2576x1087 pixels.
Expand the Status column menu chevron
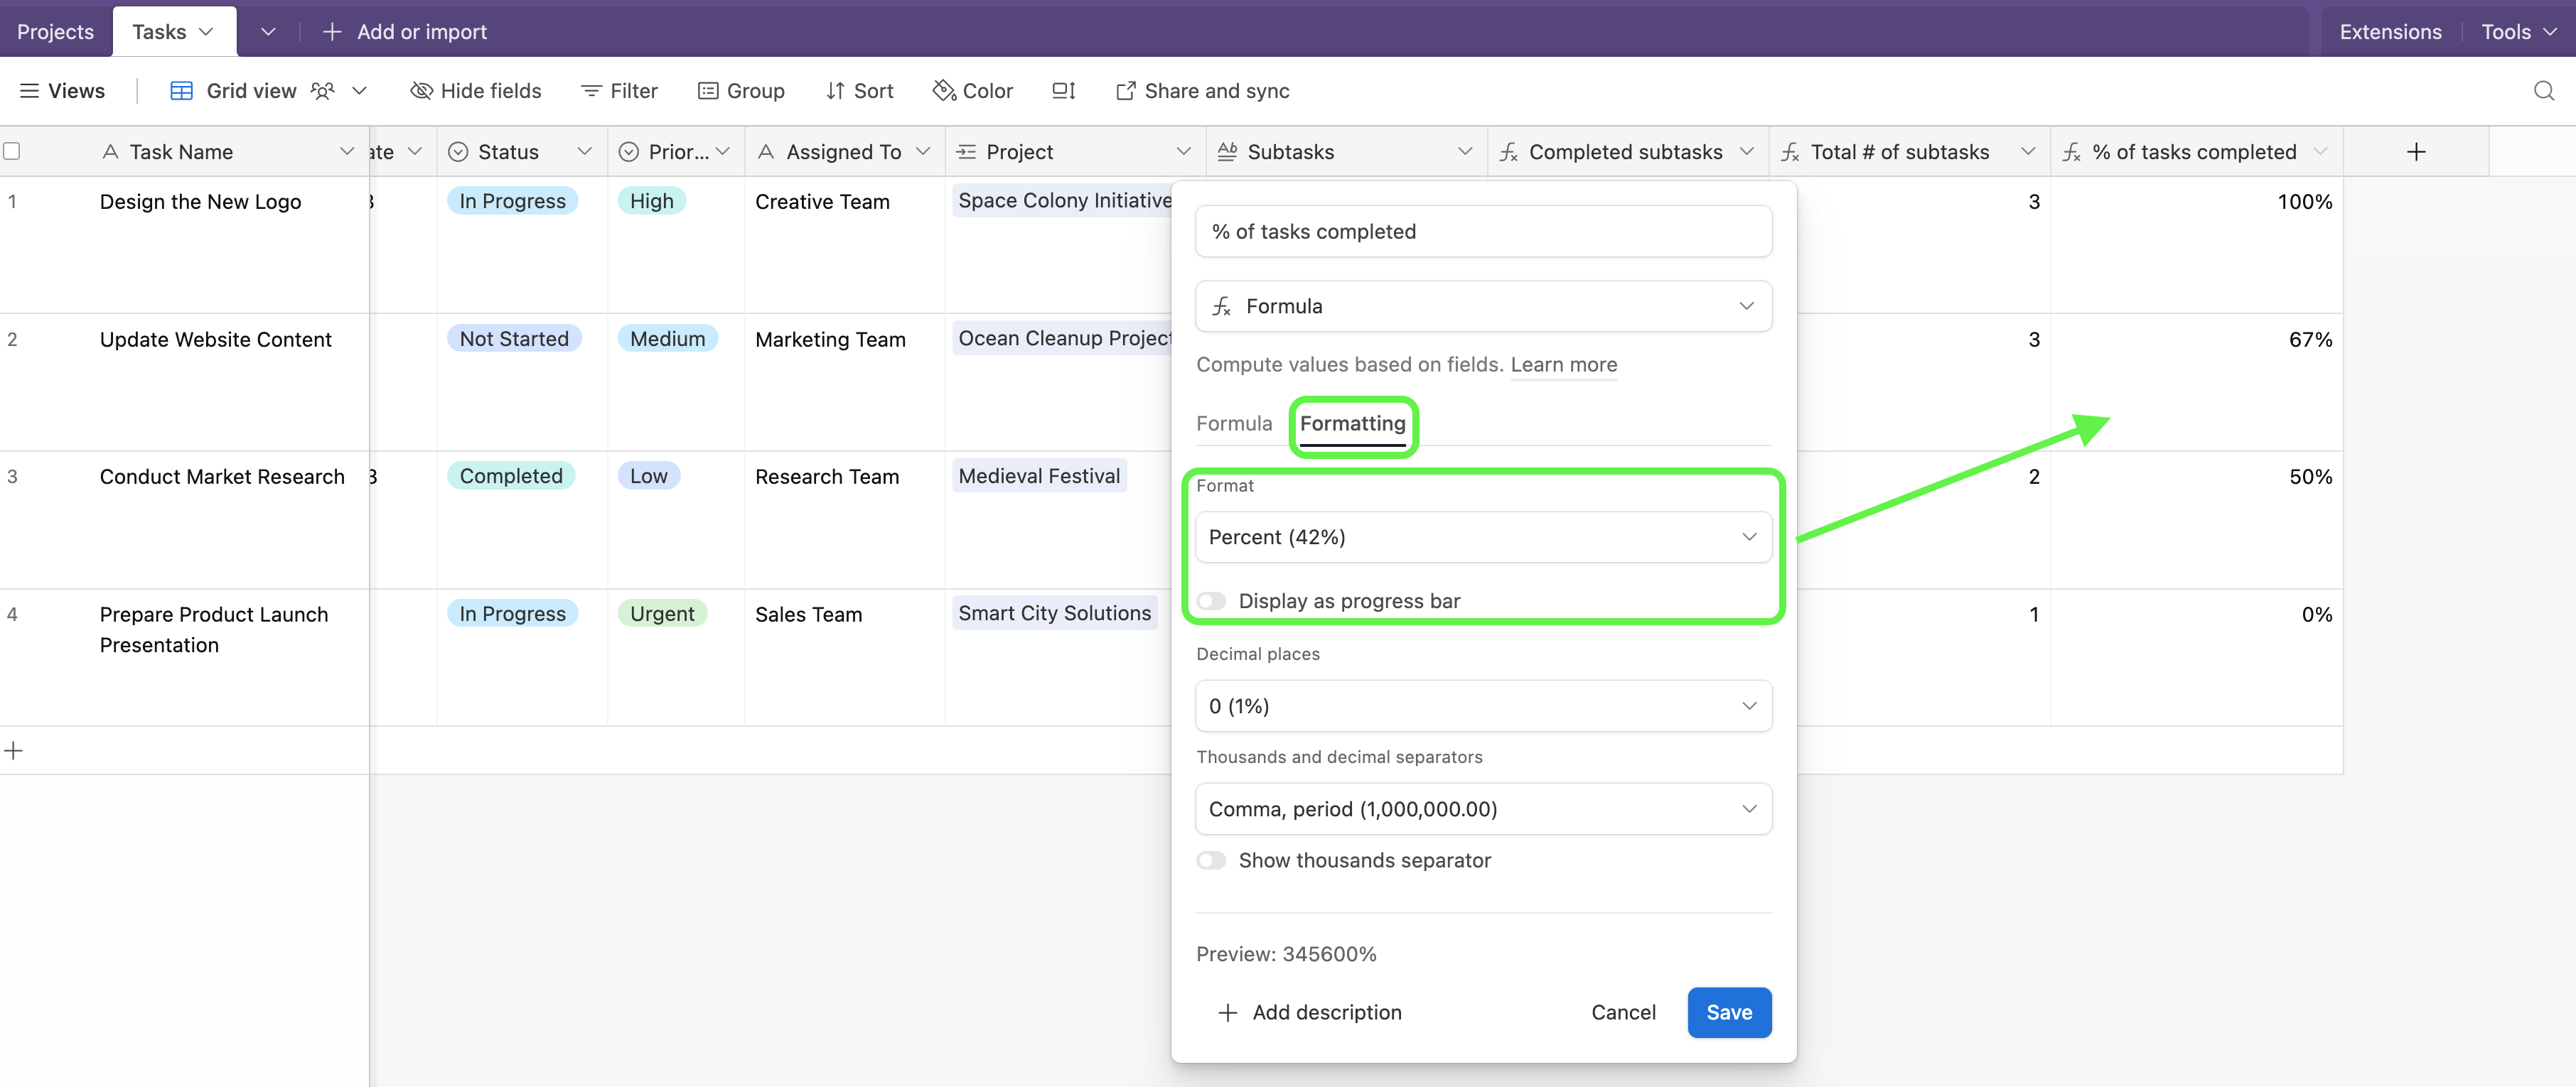coord(585,152)
